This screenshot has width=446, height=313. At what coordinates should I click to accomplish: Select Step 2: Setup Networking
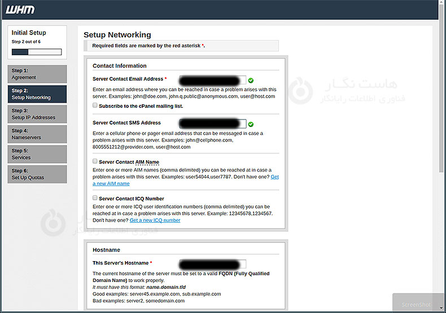click(37, 94)
